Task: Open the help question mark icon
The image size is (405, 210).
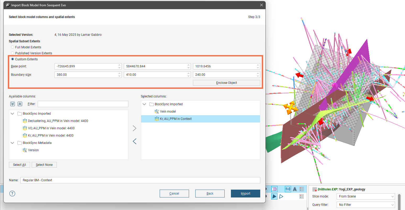Action: click(x=12, y=194)
